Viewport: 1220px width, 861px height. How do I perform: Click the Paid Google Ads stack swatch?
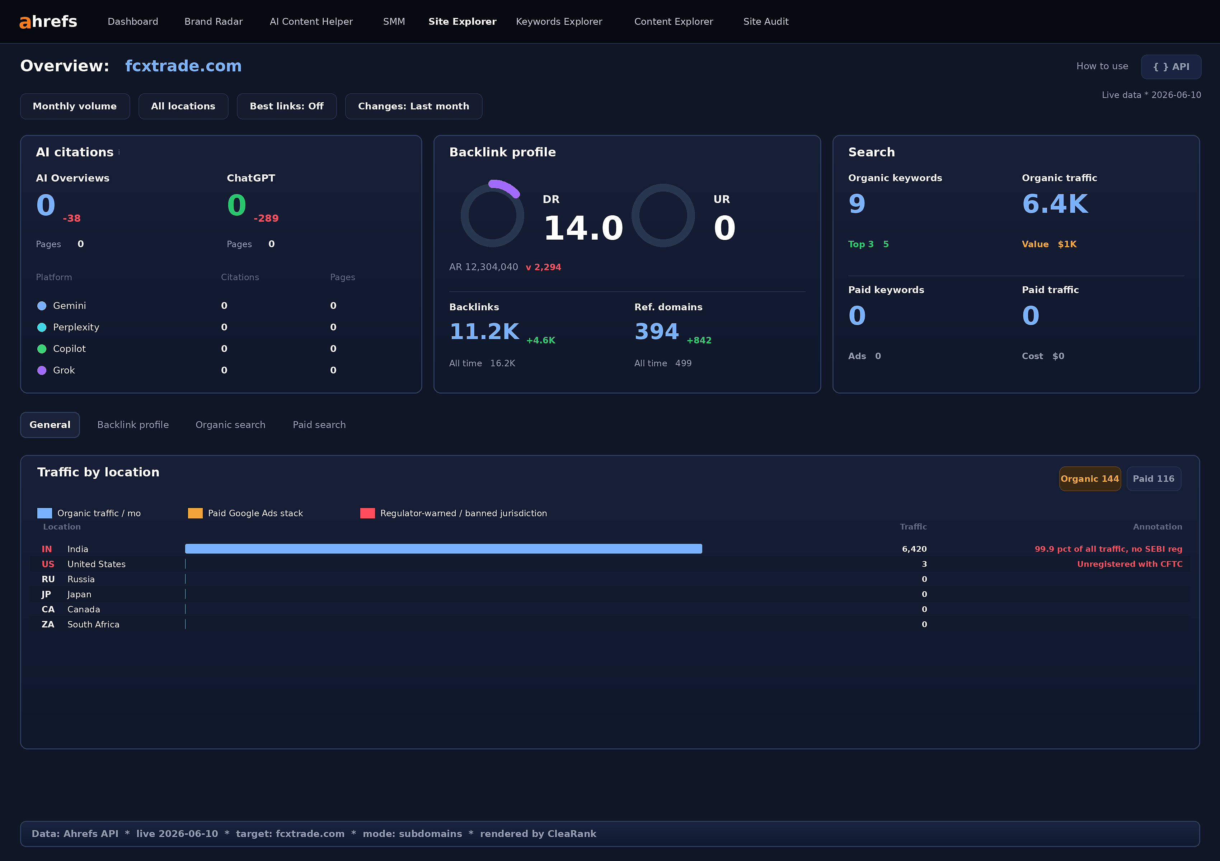(196, 513)
